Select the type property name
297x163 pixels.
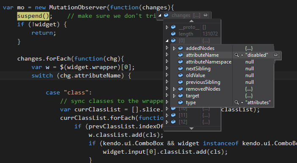[x=191, y=102]
